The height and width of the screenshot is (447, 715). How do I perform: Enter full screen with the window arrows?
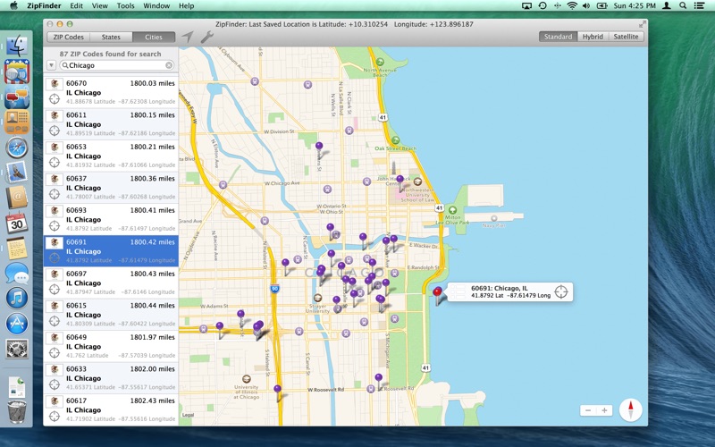[642, 24]
